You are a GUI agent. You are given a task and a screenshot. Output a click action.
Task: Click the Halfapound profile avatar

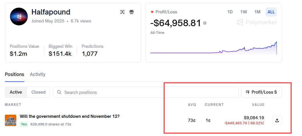19,17
